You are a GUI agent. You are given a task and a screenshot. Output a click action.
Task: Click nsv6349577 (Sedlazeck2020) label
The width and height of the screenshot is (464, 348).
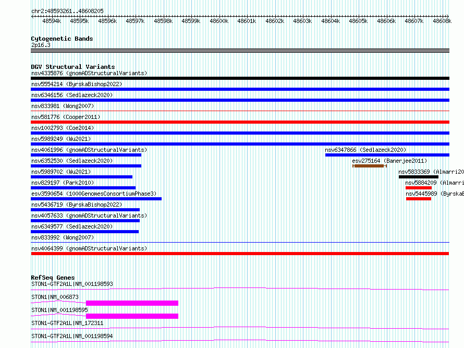[x=72, y=226]
